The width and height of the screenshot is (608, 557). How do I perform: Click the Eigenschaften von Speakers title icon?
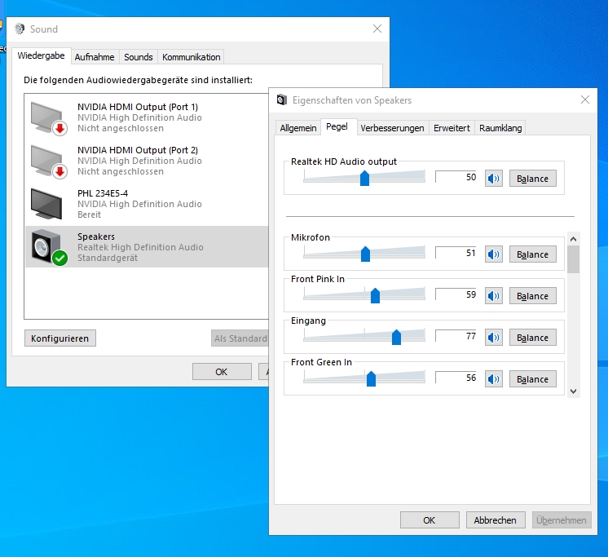pyautogui.click(x=282, y=100)
